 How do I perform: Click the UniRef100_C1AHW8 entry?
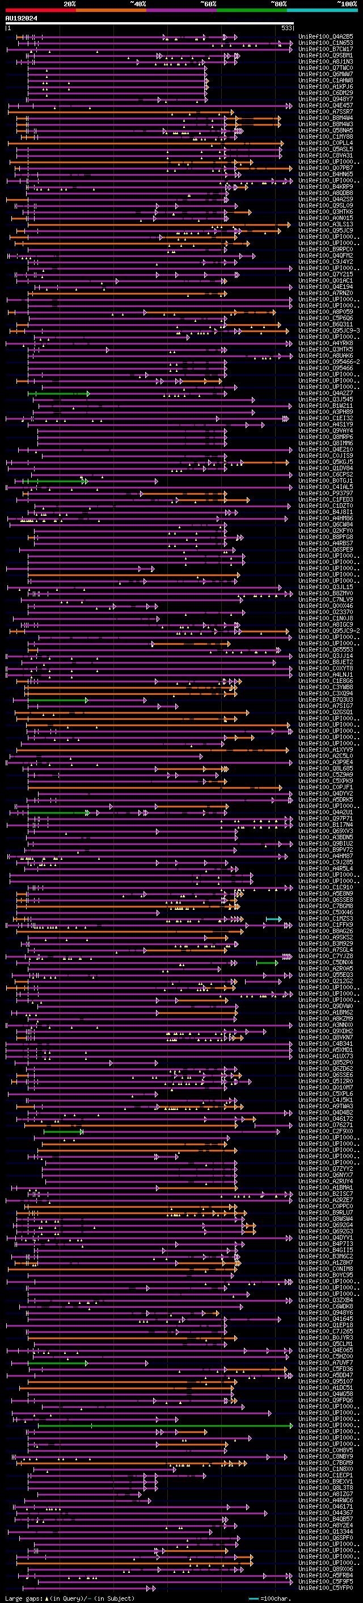326,80
